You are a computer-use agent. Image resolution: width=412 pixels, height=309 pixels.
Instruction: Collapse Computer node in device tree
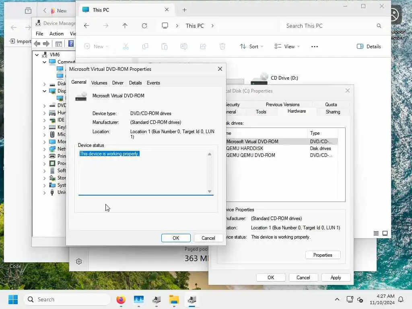click(x=44, y=62)
